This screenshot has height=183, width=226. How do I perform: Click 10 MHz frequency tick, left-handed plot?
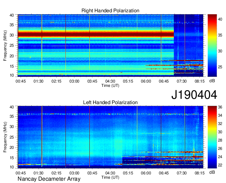point(12,167)
